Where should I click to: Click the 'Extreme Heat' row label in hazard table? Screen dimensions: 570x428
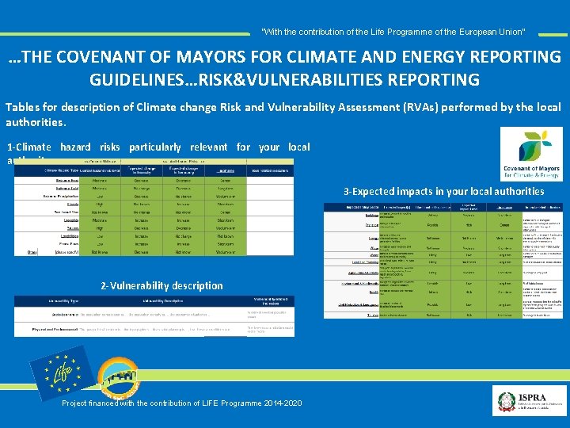click(67, 181)
